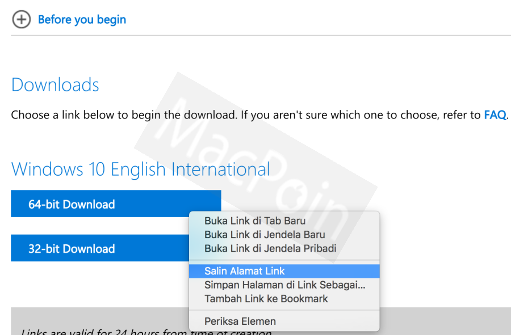Select Buka Link di Jendela Baru
The height and width of the screenshot is (335, 511).
pos(265,235)
